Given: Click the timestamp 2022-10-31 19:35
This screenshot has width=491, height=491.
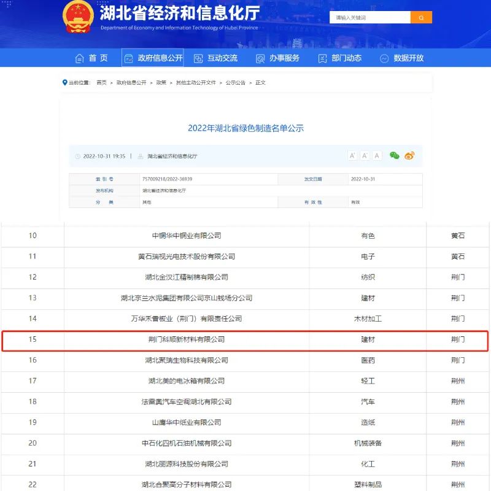Looking at the screenshot, I should [104, 157].
